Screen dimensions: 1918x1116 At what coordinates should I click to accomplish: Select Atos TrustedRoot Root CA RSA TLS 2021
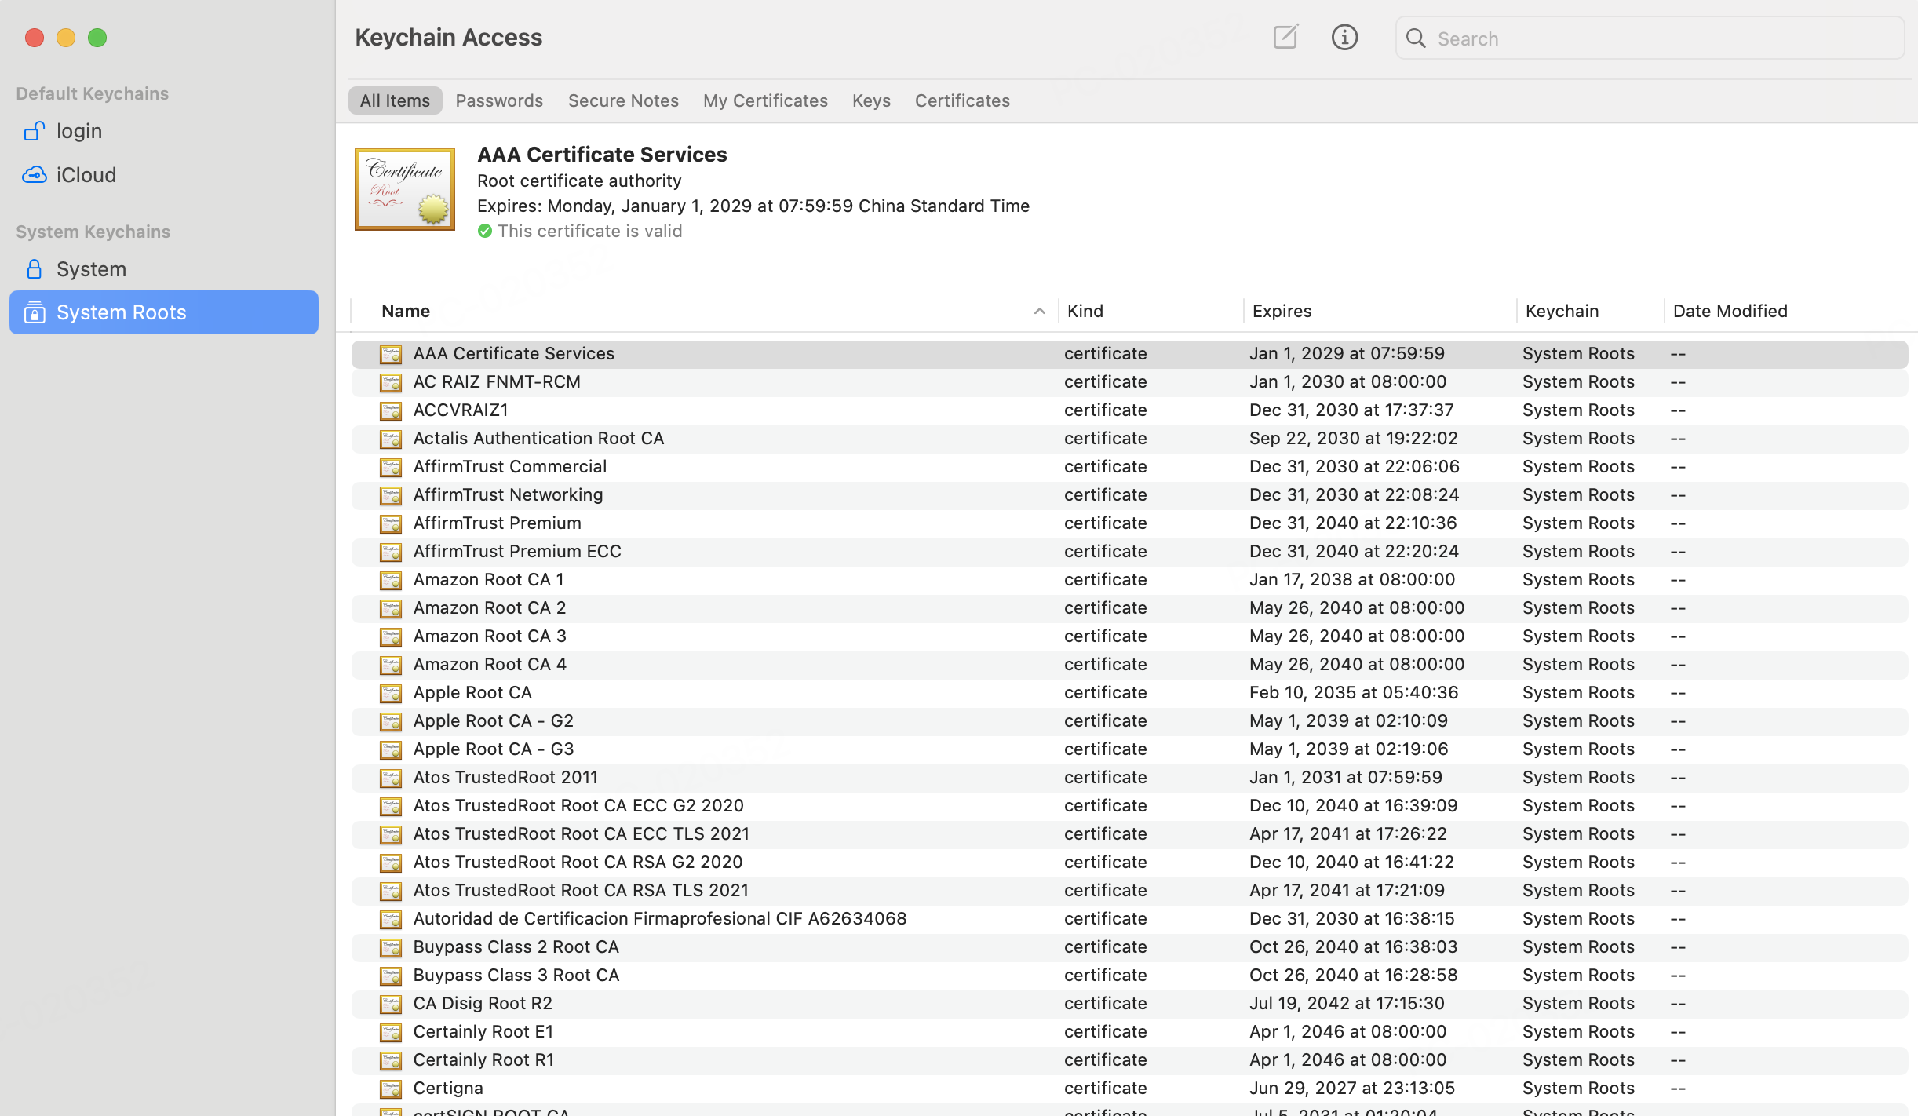(1130, 891)
